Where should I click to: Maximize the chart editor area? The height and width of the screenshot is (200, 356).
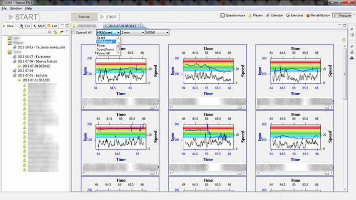click(x=344, y=25)
